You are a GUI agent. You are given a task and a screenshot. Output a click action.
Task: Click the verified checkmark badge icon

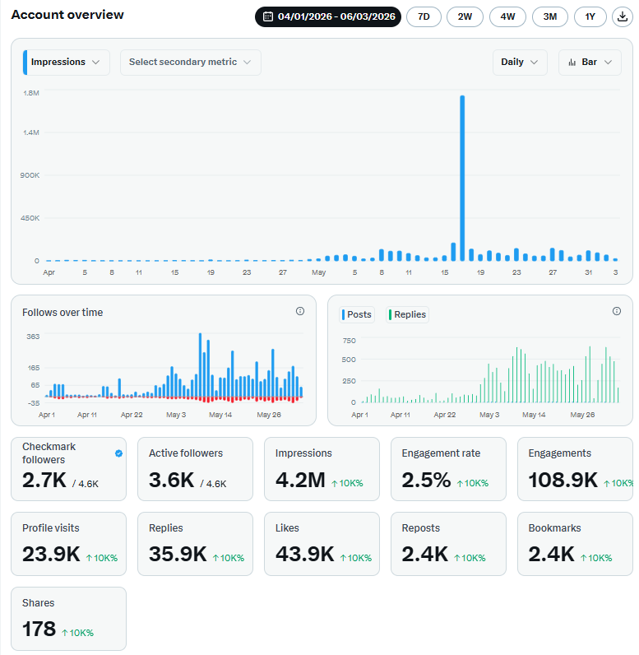click(x=119, y=453)
